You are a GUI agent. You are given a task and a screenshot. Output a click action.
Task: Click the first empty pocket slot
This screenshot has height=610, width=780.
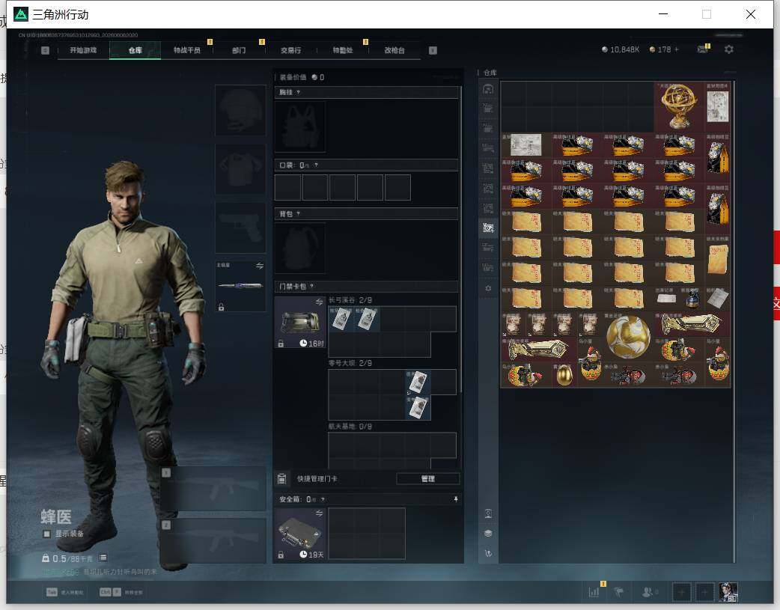coord(287,188)
